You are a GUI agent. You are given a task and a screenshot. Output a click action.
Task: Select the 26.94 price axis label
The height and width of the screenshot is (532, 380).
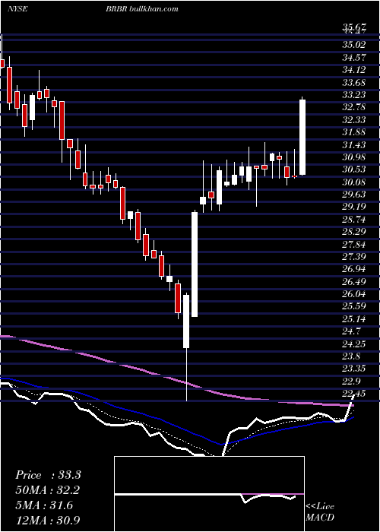pos(353,269)
